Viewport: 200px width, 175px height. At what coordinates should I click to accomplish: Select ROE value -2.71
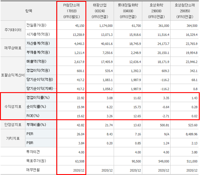pyautogui.click(x=166, y=116)
